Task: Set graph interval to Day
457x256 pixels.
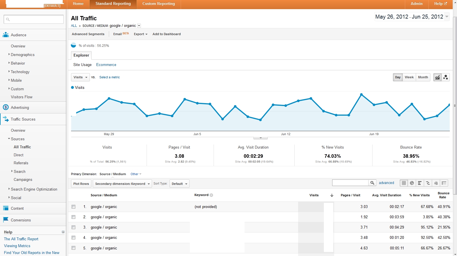Action: (x=398, y=77)
